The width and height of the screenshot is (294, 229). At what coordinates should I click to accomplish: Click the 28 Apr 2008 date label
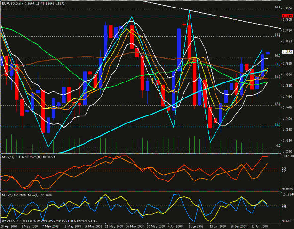click(9, 226)
